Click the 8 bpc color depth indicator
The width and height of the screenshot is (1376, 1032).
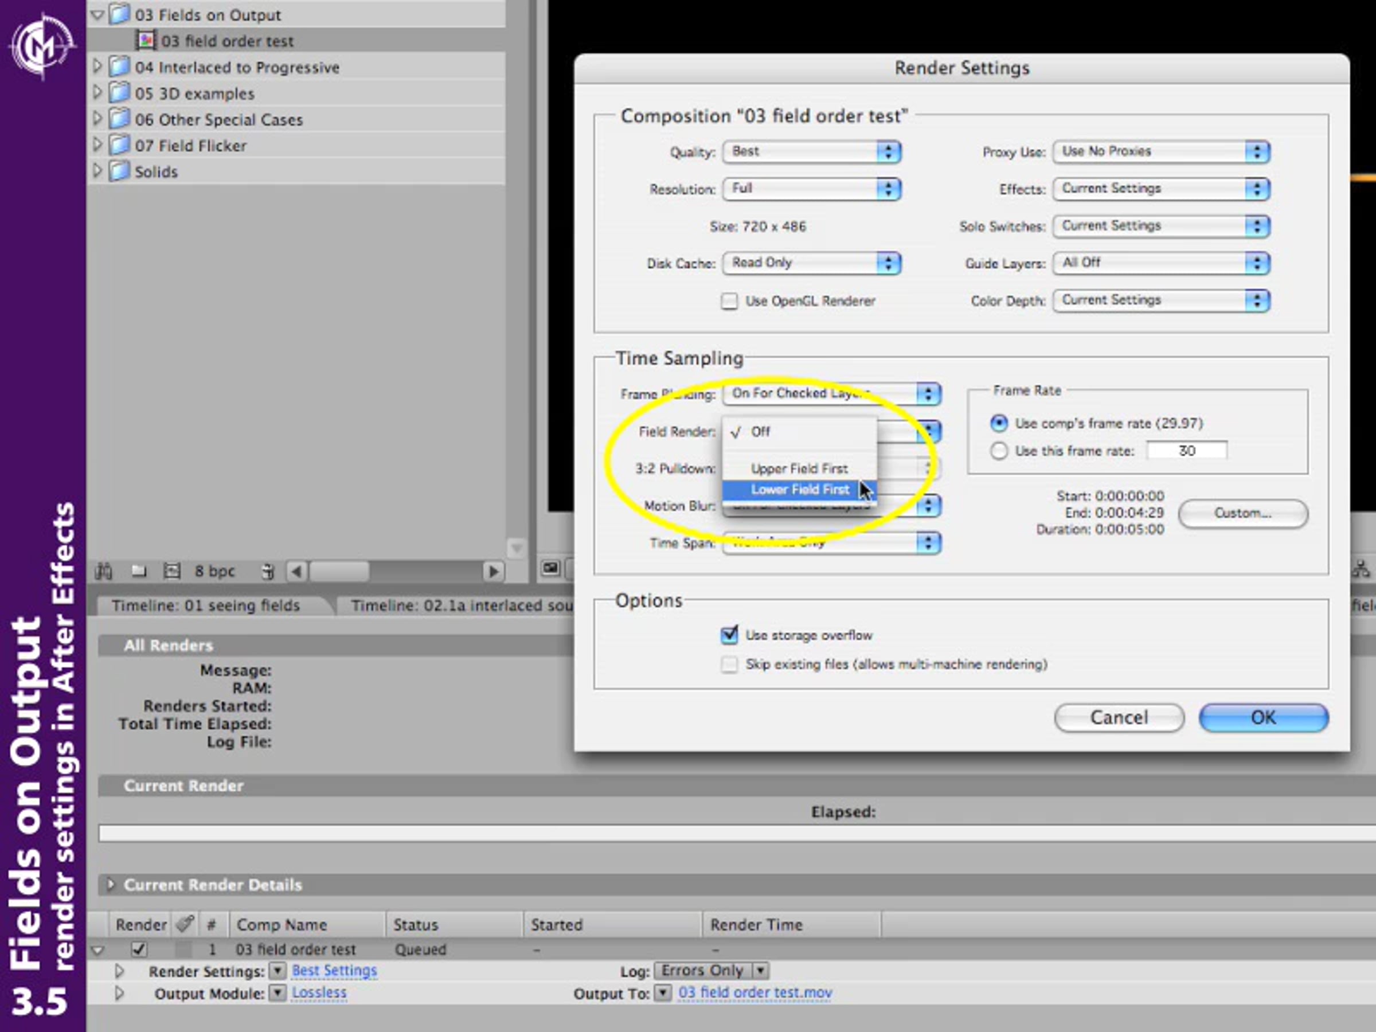click(214, 570)
